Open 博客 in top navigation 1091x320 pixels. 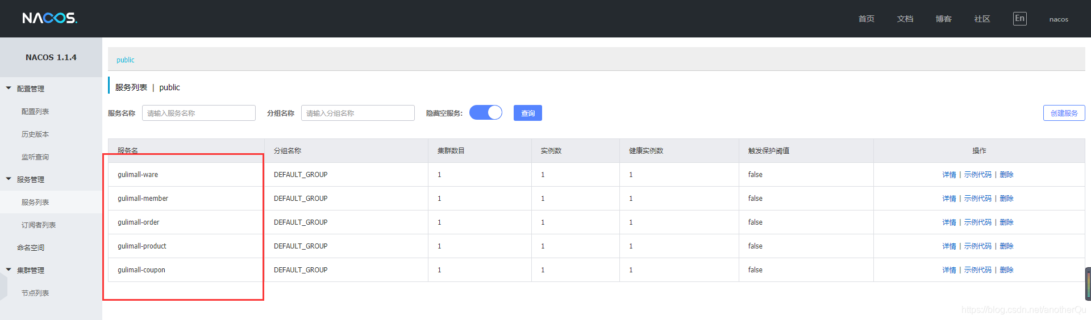tap(944, 19)
